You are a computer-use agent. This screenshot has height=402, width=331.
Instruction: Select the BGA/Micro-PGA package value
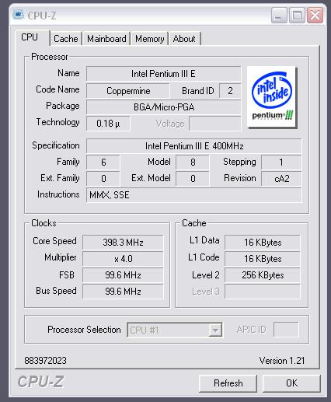(x=163, y=107)
